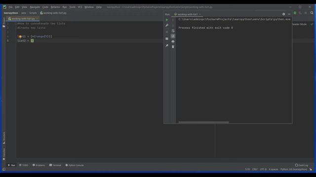Click the yellow bulb on list1 line
This screenshot has height=177, width=316.
point(20,36)
